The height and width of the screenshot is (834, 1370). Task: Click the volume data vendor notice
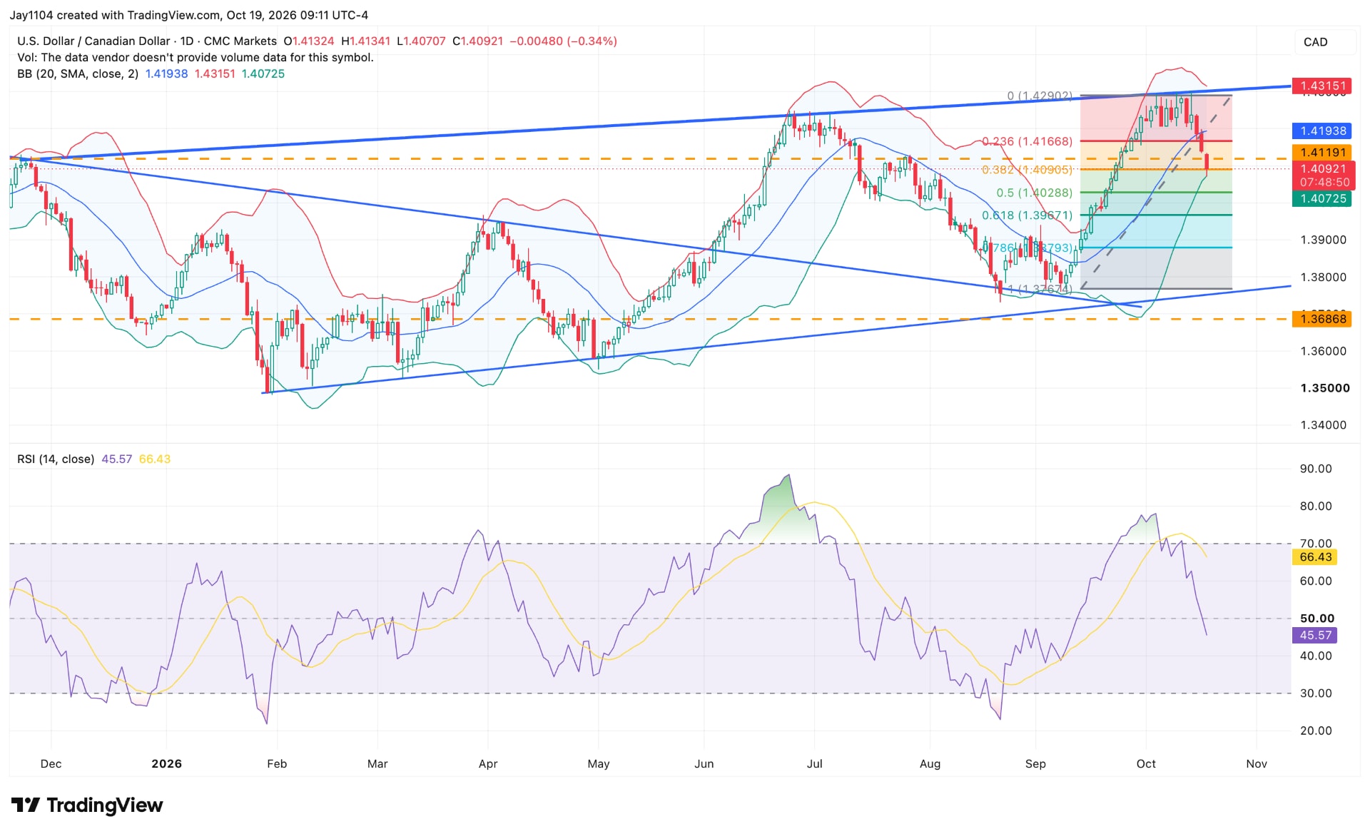(196, 57)
